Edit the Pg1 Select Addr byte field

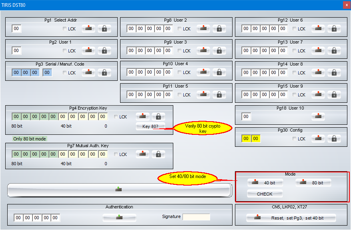point(16,28)
